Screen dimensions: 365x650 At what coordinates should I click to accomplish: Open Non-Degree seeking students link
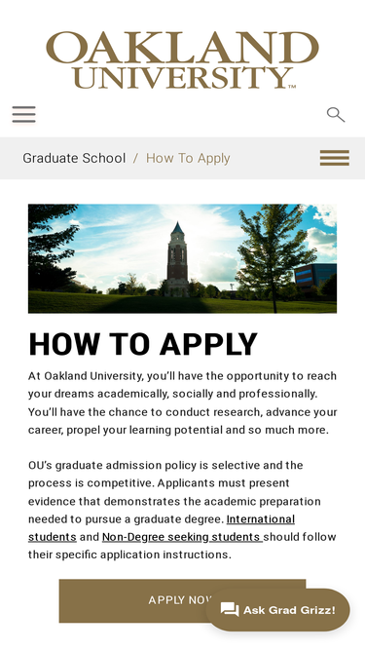click(x=182, y=537)
